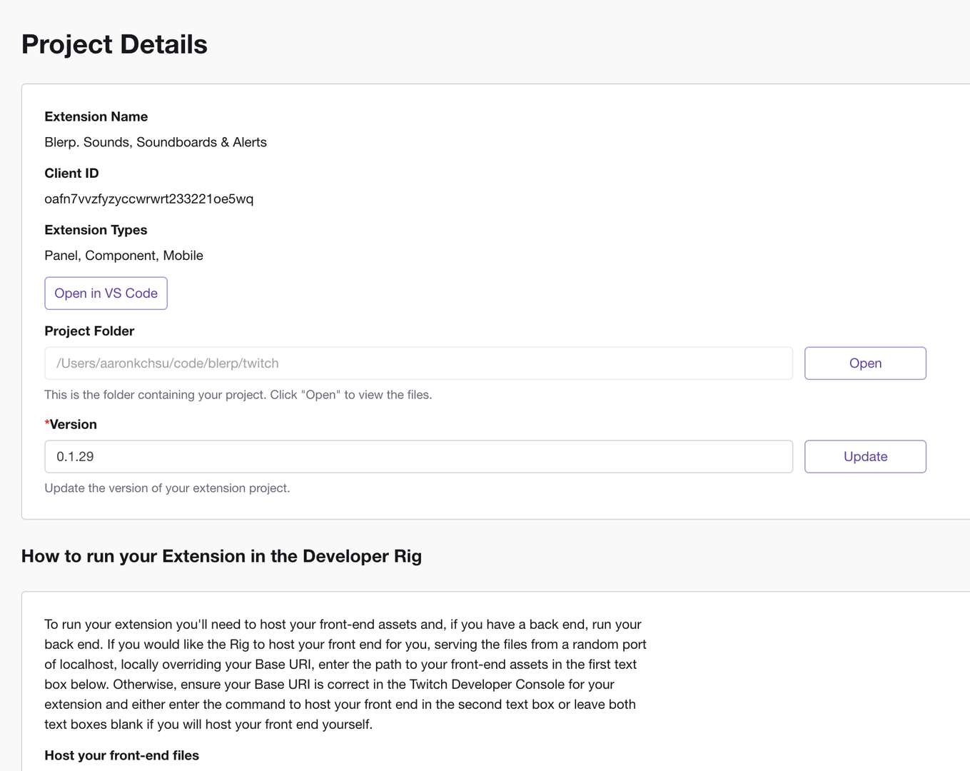
Task: Click the Project Details page heading
Action: coord(114,44)
